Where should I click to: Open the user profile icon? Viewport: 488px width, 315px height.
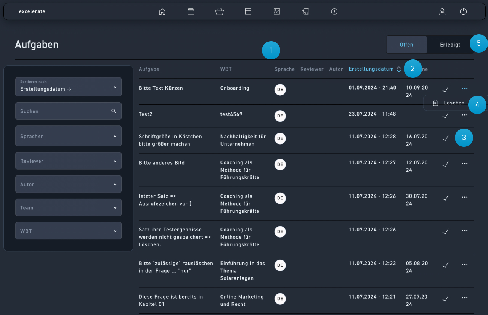(442, 12)
